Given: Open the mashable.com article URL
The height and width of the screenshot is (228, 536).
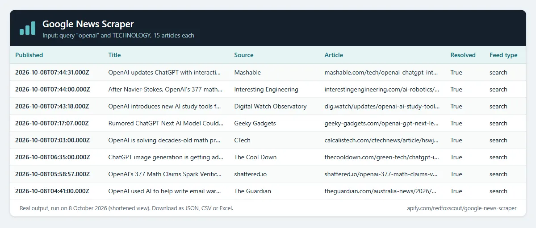Looking at the screenshot, I should pos(382,72).
